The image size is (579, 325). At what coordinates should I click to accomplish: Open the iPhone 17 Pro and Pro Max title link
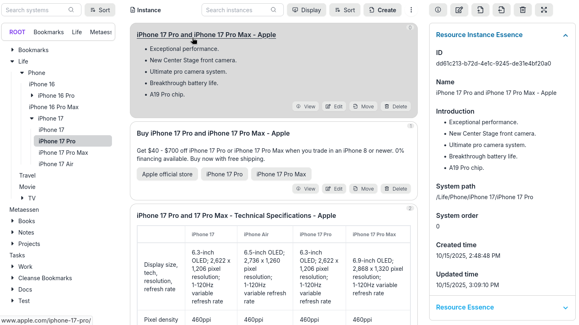(206, 35)
